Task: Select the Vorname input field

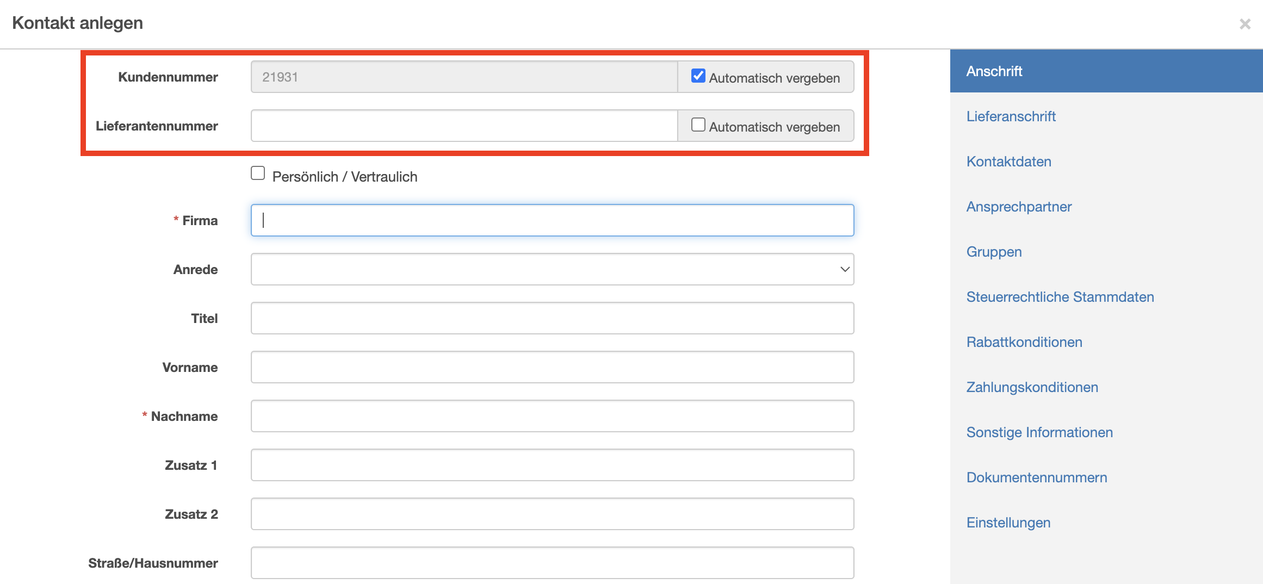Action: pyautogui.click(x=552, y=367)
